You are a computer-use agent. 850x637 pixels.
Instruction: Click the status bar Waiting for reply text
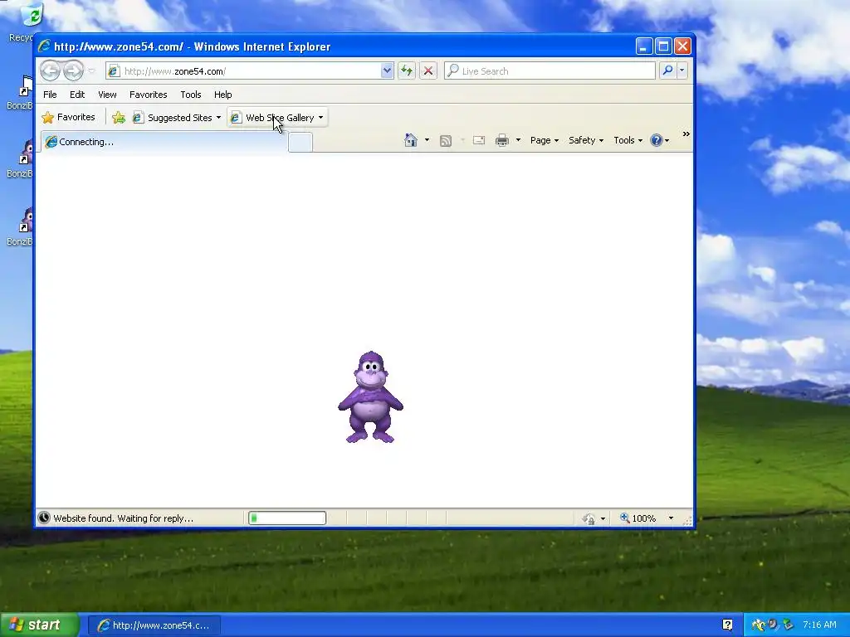coord(123,518)
